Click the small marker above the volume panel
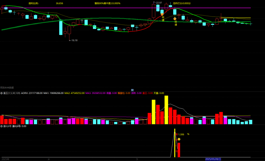Viewport: 265px width, 161px height. click(x=132, y=90)
